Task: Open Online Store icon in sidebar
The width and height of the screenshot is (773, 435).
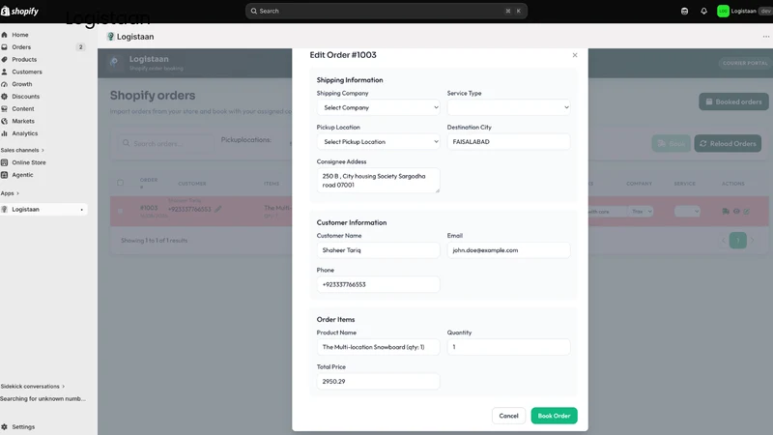Action: 5,162
